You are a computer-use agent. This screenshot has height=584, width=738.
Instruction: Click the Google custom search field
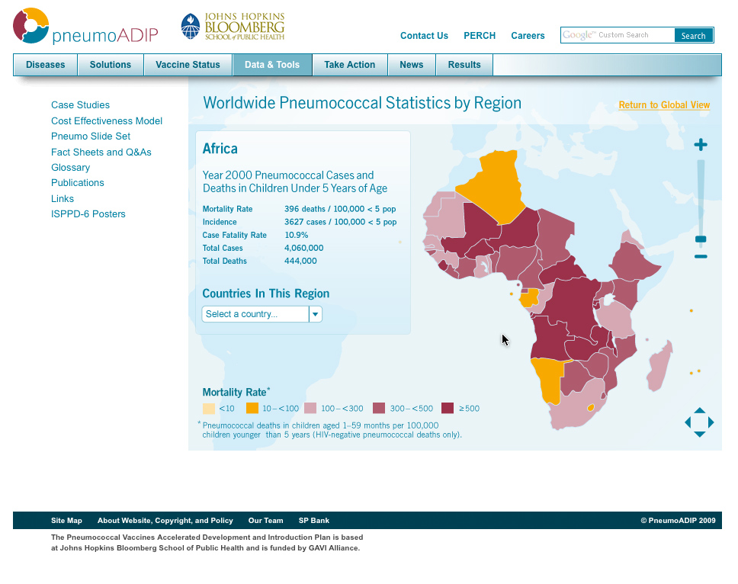(x=618, y=35)
